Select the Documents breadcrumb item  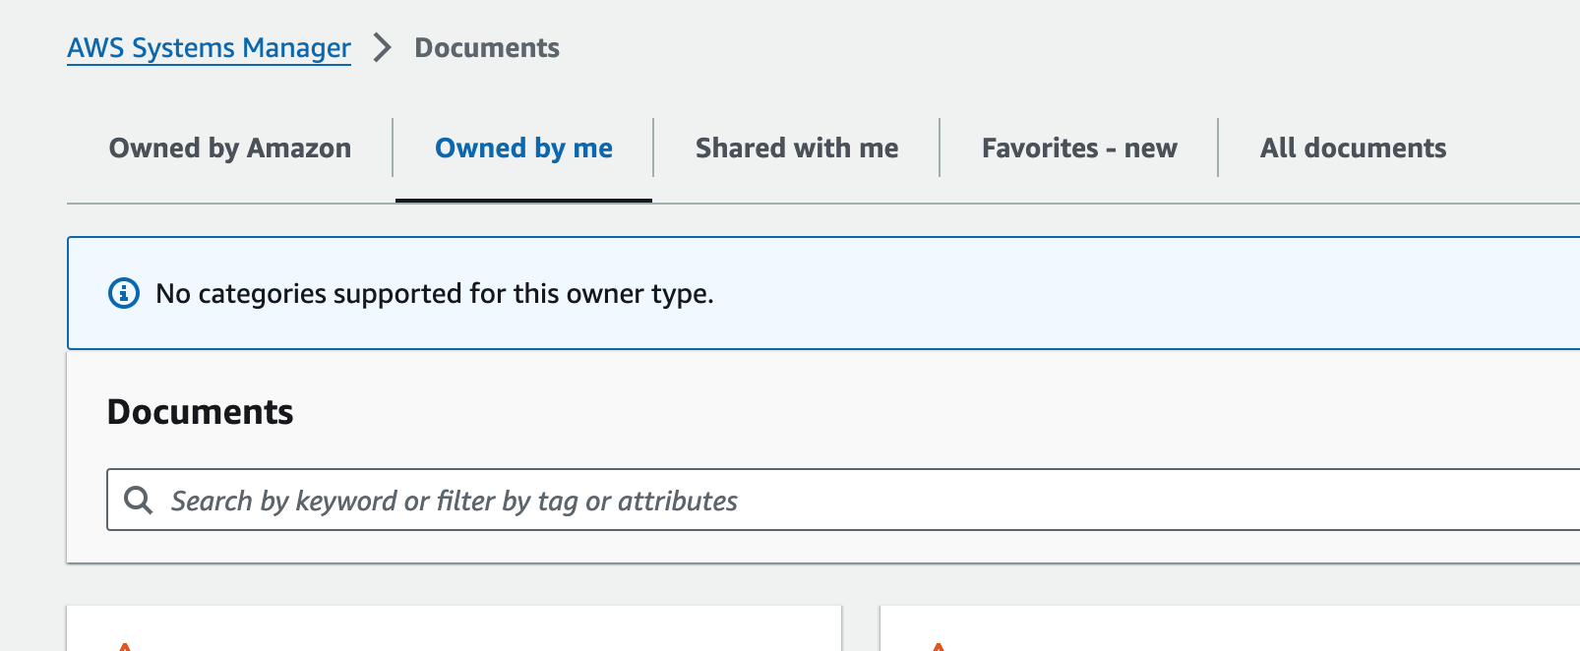486,48
